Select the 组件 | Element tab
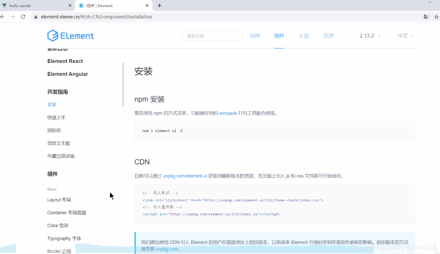The height and width of the screenshot is (254, 440). point(114,6)
